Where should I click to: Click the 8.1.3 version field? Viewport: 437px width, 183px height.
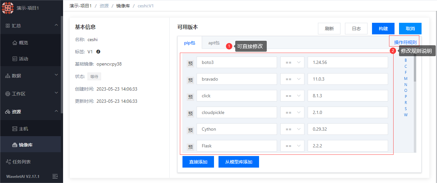point(348,96)
